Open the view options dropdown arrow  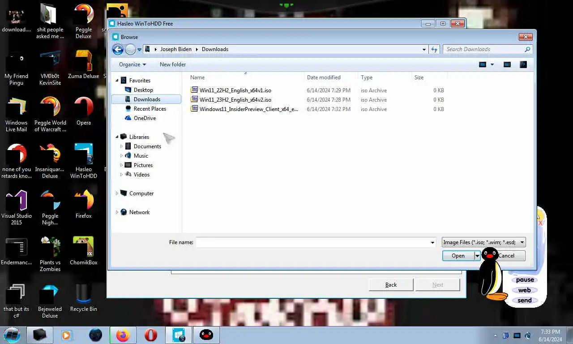[492, 64]
